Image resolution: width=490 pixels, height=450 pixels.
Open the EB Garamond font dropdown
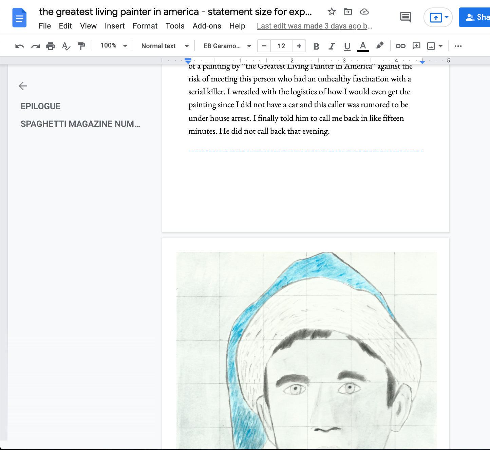(x=227, y=46)
